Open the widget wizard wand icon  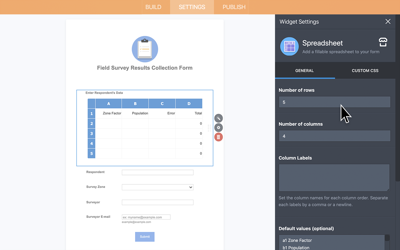coord(218,118)
